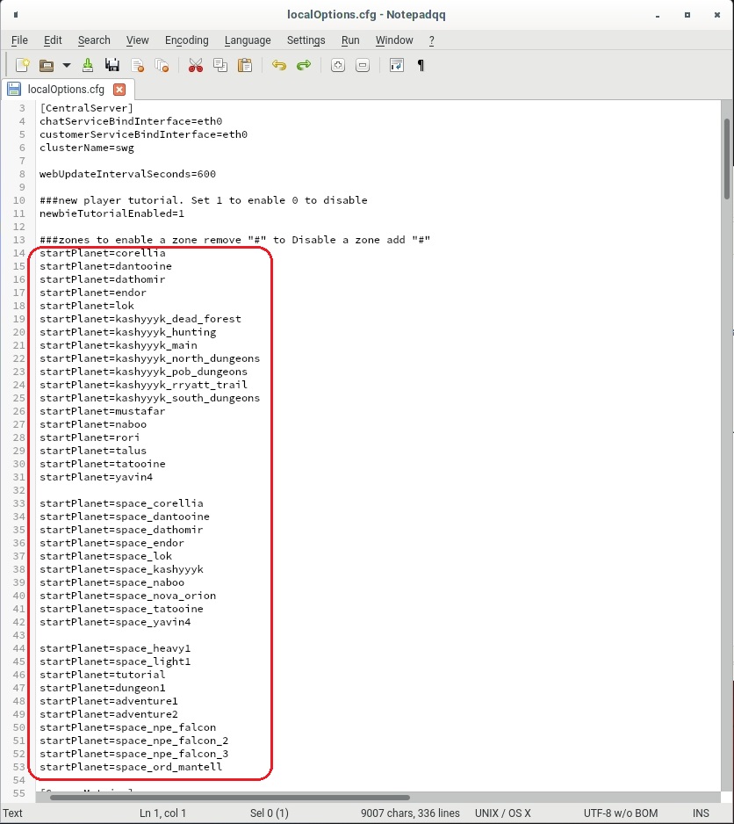The image size is (734, 824).
Task: Click line 'startPlanet=corellia'
Action: (103, 253)
